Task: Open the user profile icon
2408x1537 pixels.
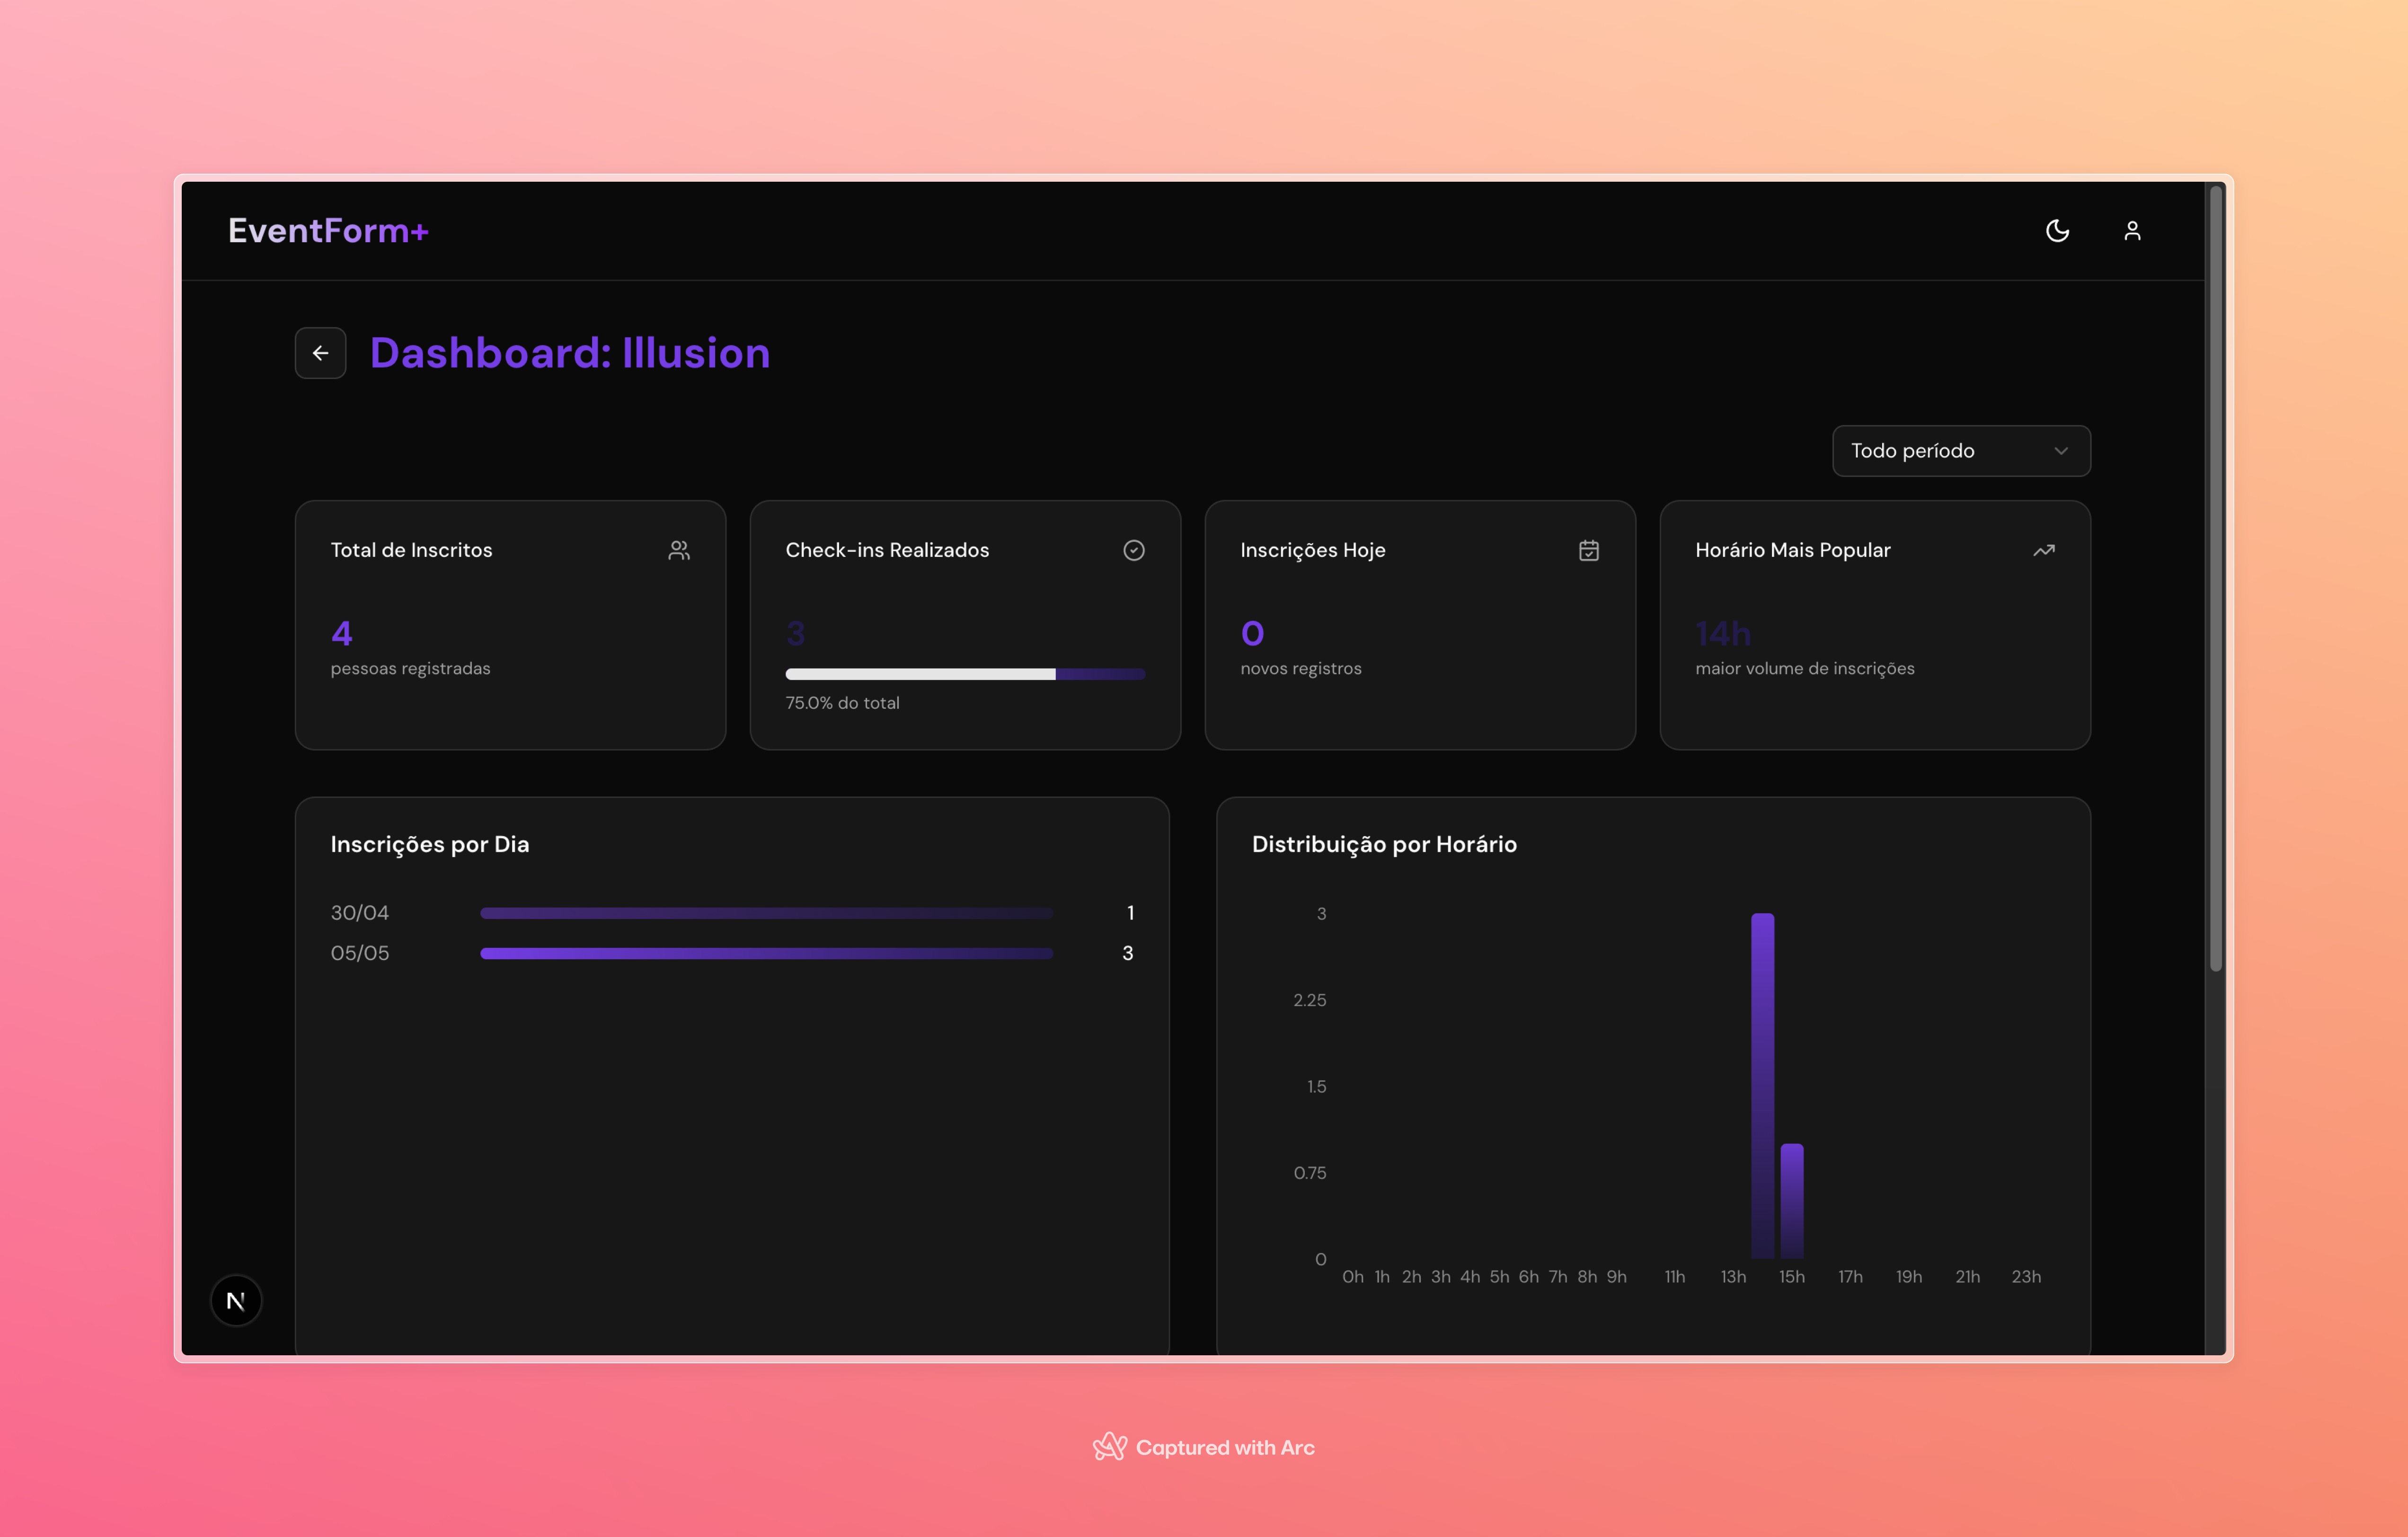Action: [x=2132, y=231]
